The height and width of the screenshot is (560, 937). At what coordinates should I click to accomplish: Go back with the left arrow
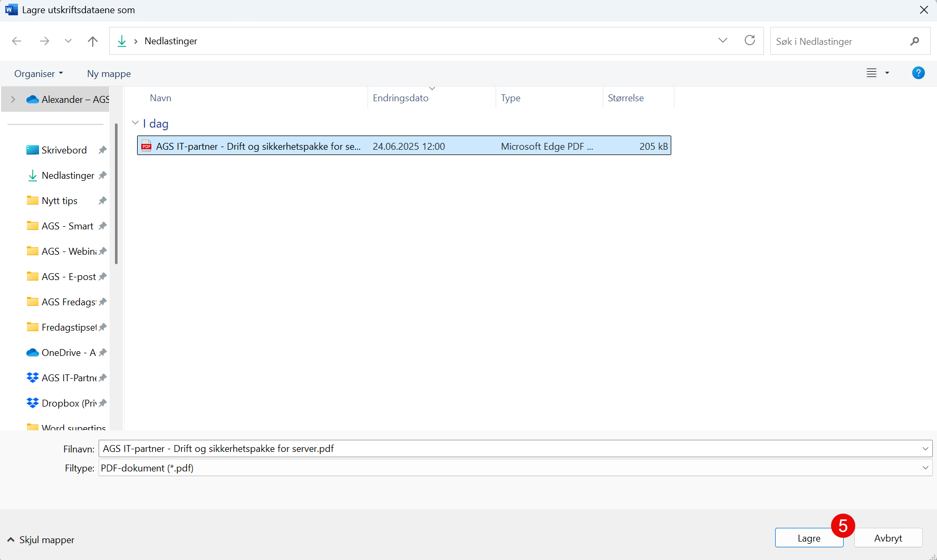(17, 41)
